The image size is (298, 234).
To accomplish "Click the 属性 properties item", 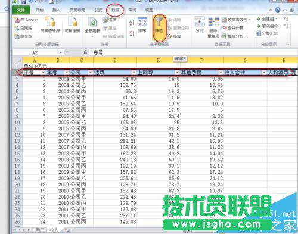I will [x=109, y=28].
